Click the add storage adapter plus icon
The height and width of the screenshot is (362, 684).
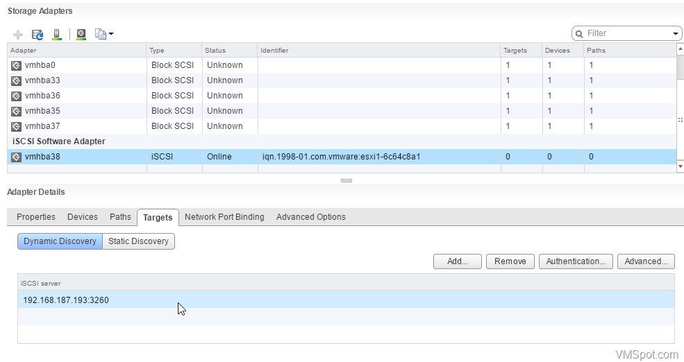(x=18, y=34)
